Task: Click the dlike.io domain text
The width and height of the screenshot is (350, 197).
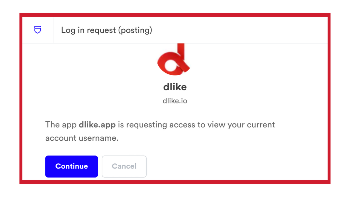Action: click(x=175, y=101)
